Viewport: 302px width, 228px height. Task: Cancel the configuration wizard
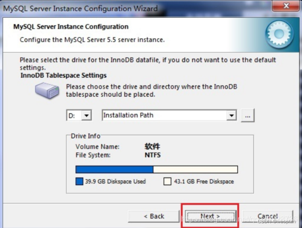[x=268, y=216]
